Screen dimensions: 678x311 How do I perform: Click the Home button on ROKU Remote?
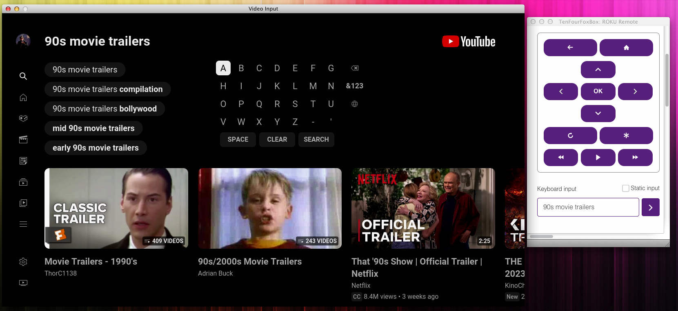(x=626, y=48)
